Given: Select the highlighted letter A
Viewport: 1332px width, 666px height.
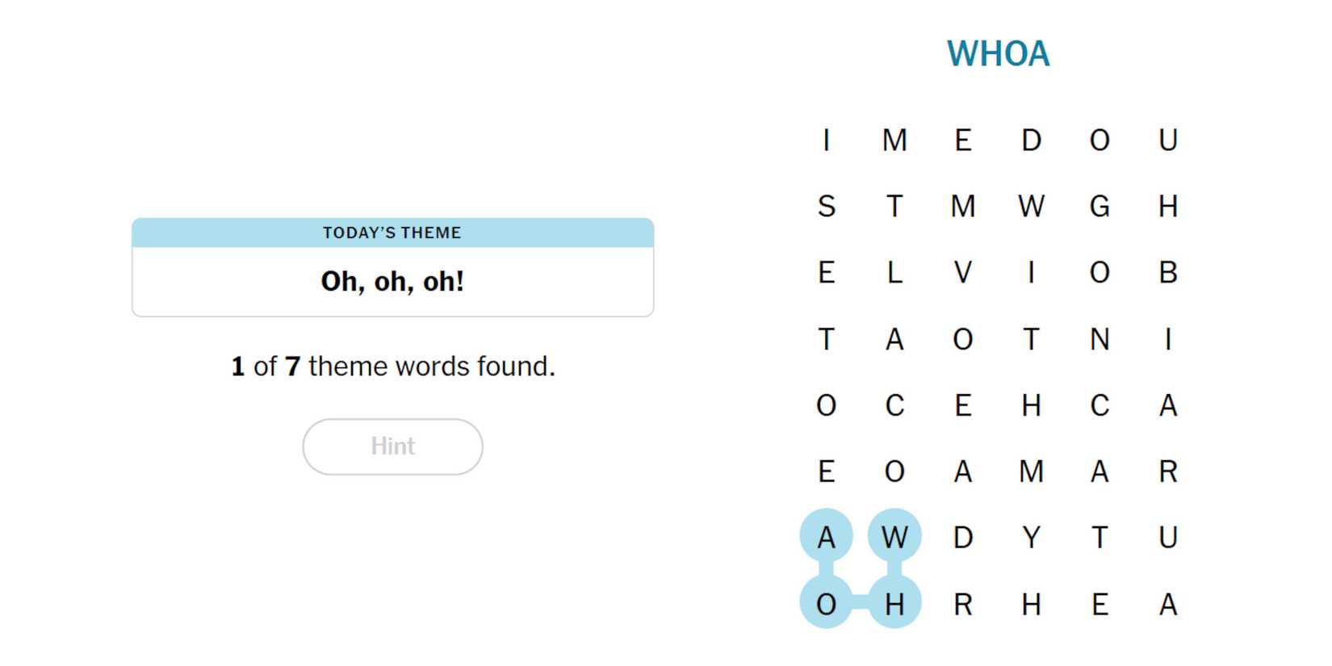Looking at the screenshot, I should [x=826, y=537].
